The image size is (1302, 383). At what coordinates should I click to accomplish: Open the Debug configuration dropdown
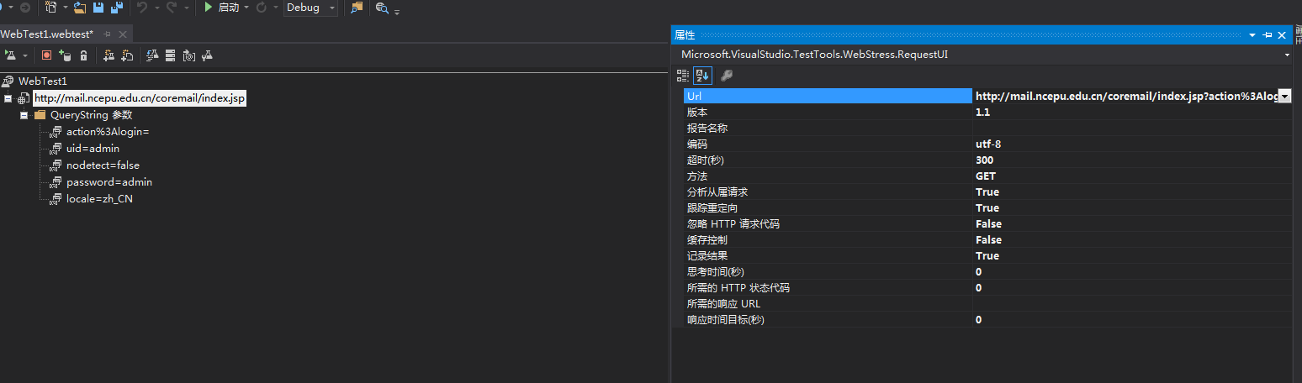pos(310,8)
